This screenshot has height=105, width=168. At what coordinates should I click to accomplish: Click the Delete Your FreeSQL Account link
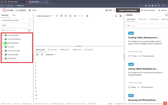(x=76, y=104)
